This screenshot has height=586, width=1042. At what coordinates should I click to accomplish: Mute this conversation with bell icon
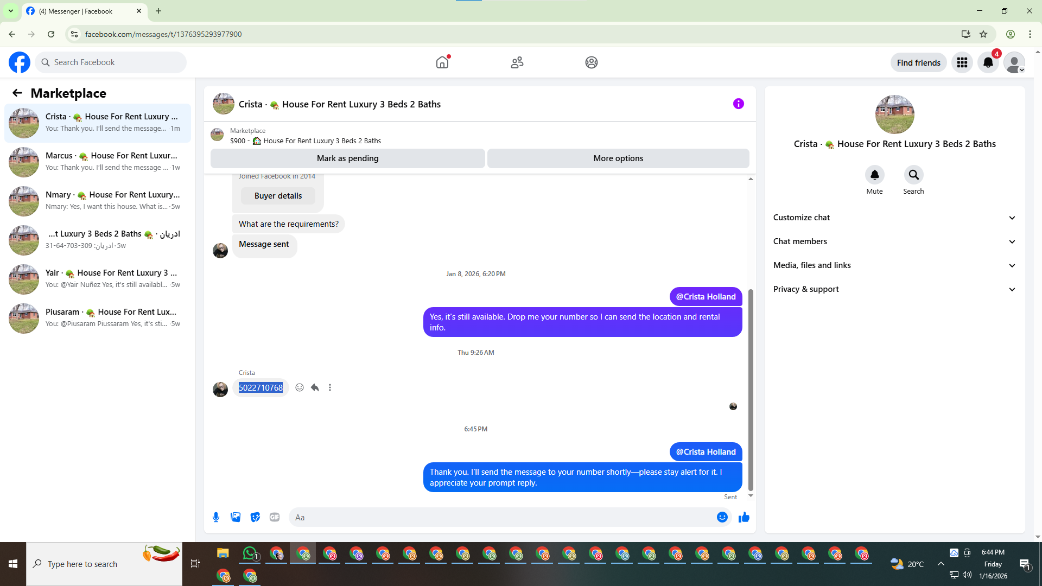tap(874, 175)
